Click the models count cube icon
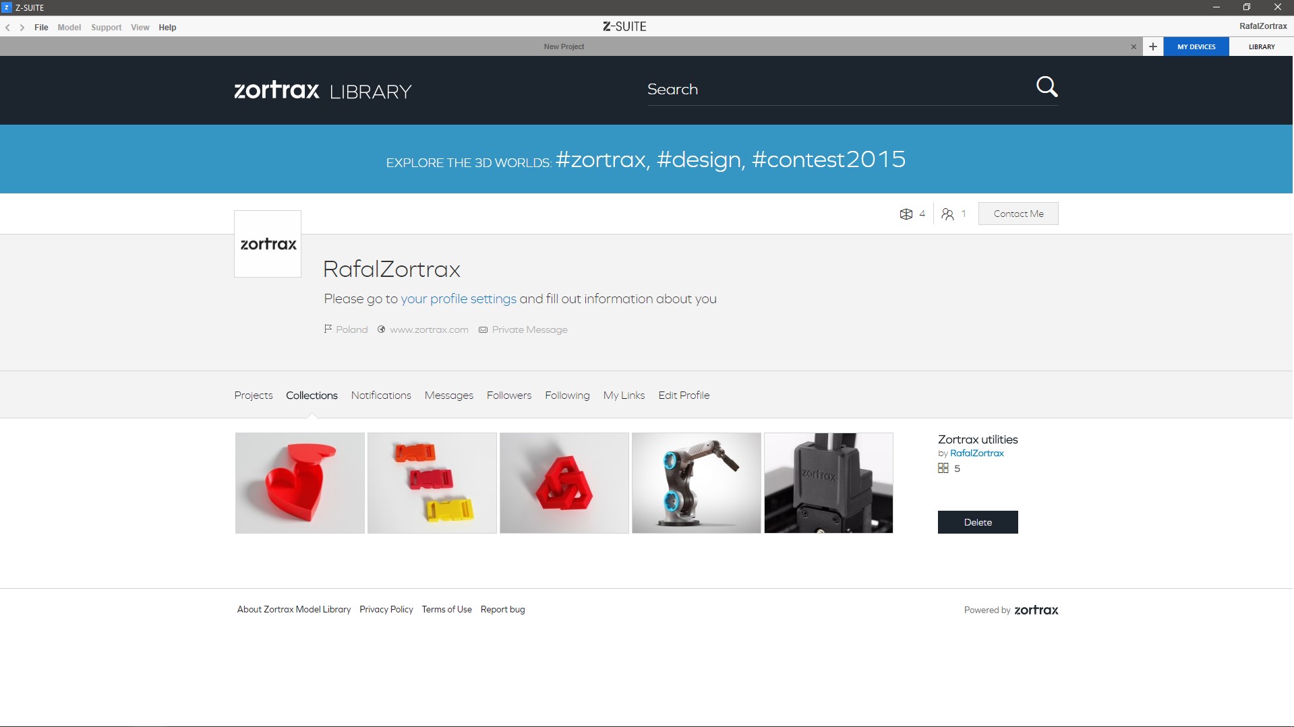The image size is (1294, 727). pos(906,214)
